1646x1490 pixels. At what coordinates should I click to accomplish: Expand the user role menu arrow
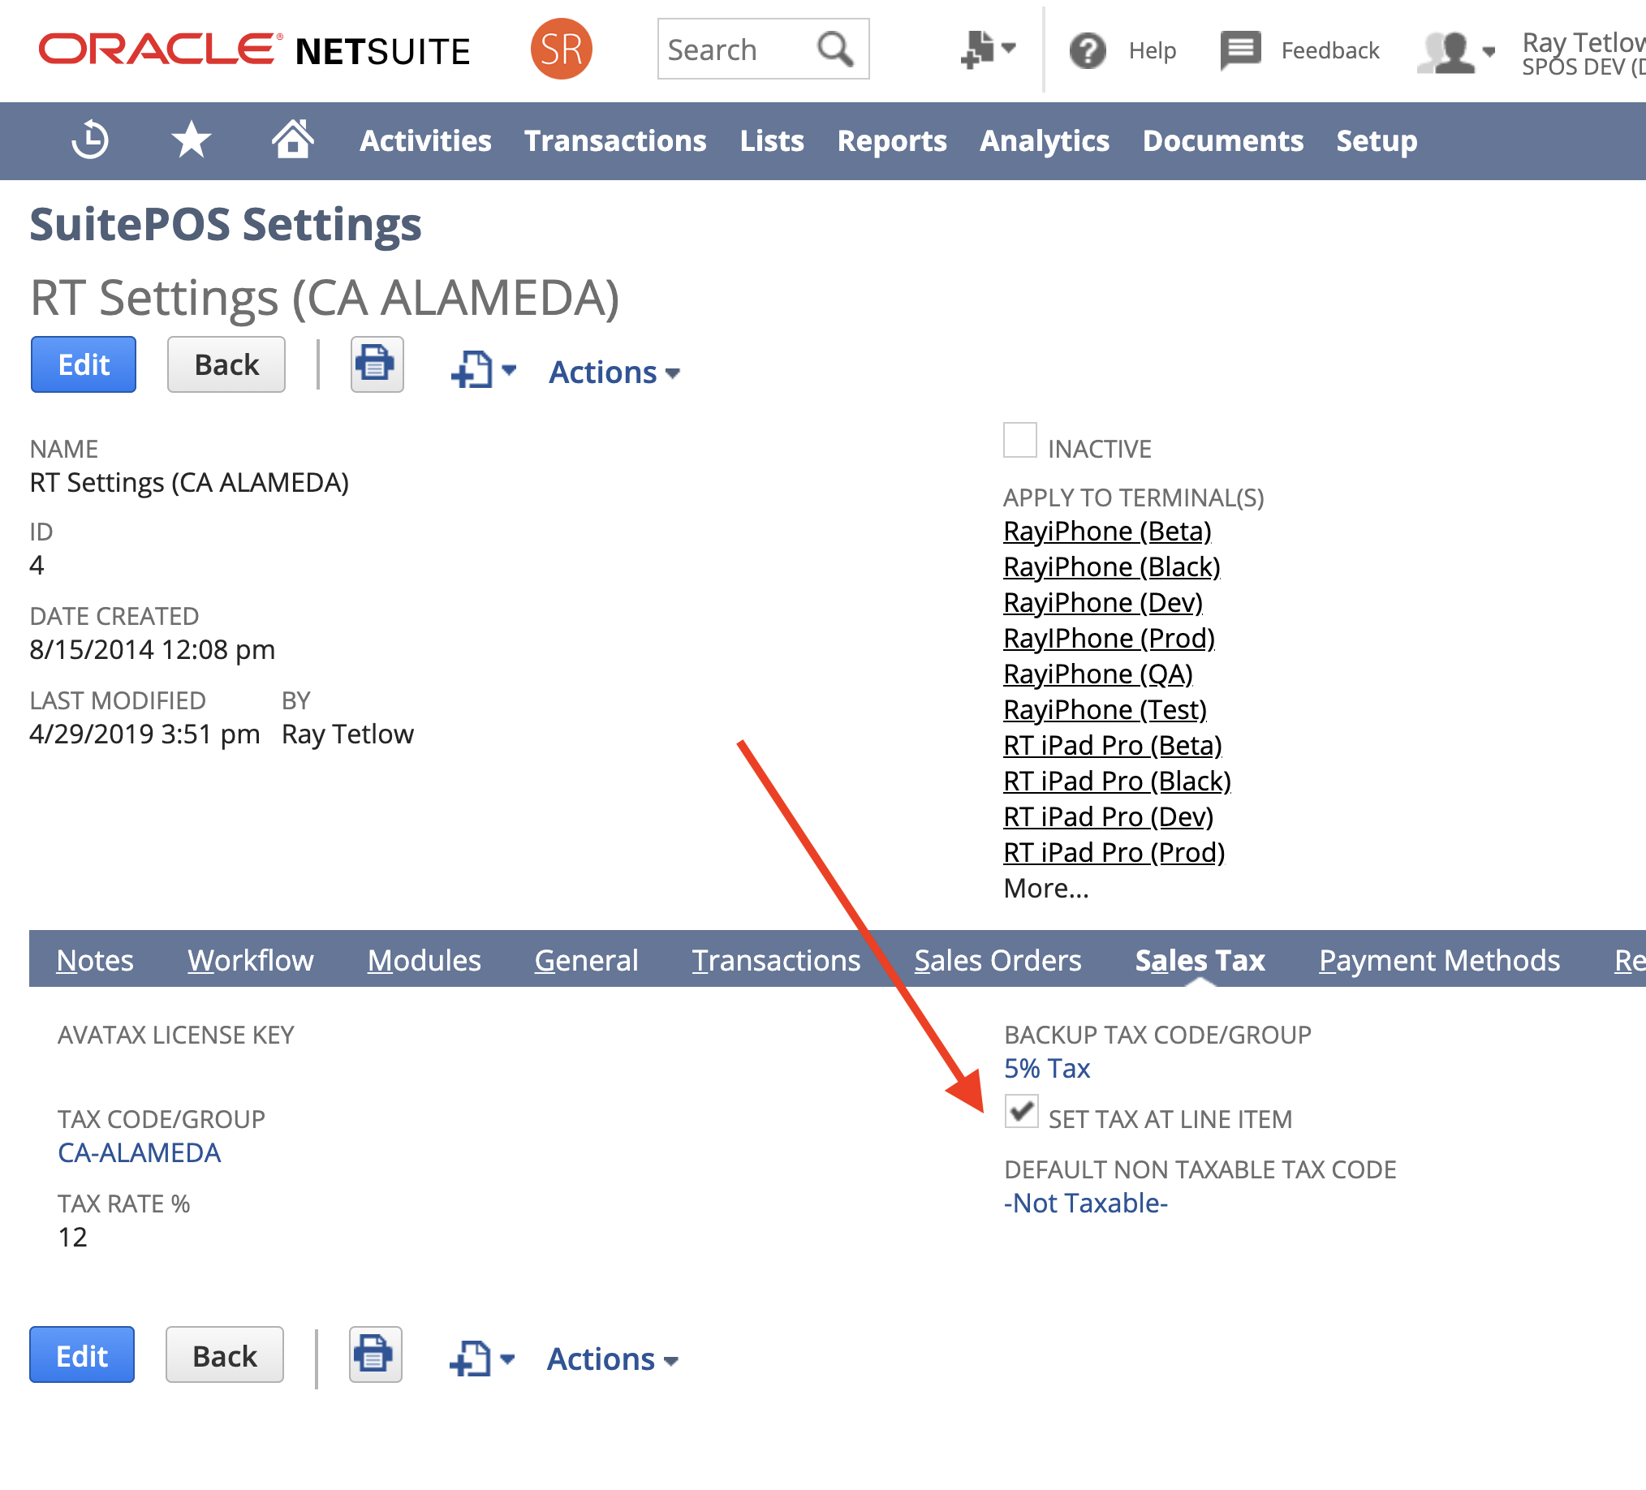[1489, 52]
